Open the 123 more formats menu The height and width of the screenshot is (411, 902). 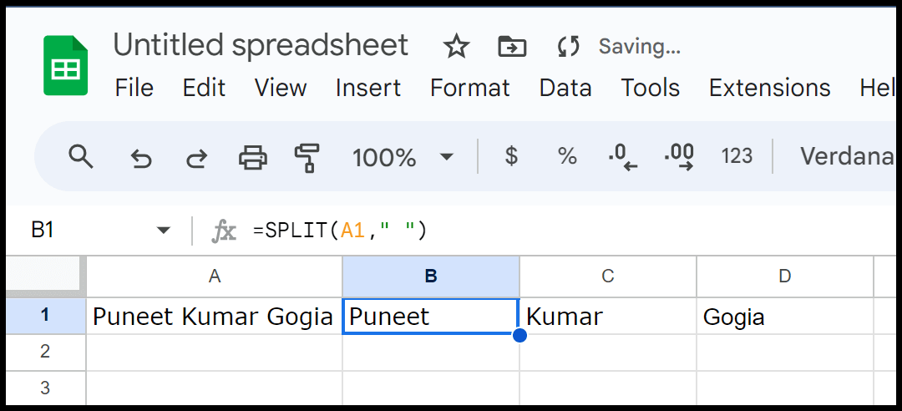tap(737, 156)
